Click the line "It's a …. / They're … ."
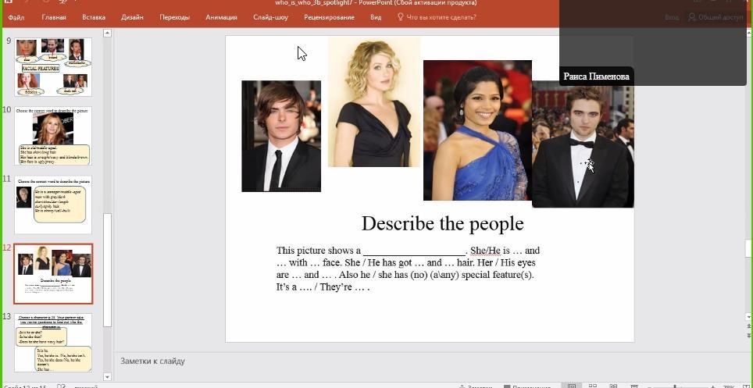753x388 pixels. click(x=323, y=287)
